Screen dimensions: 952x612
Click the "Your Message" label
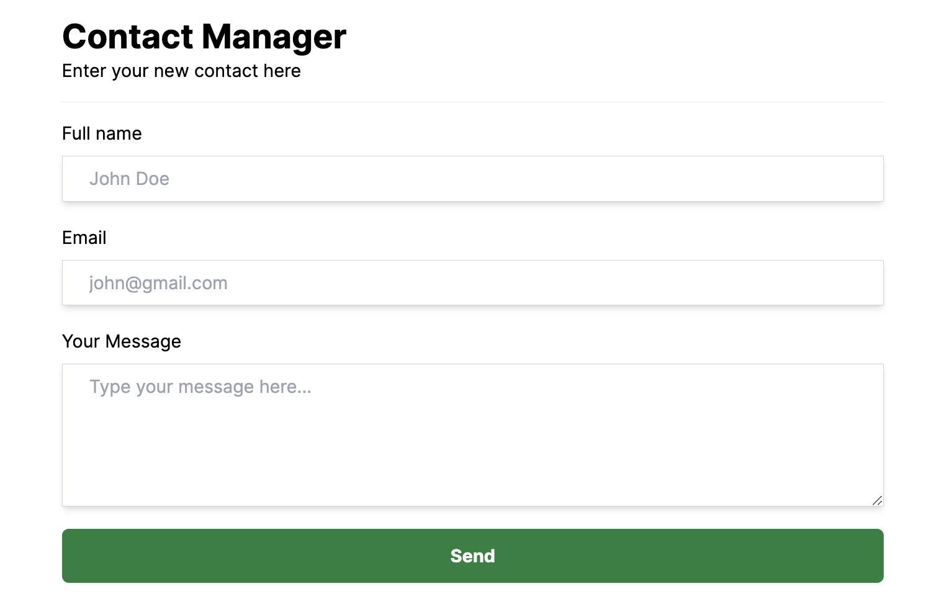click(x=122, y=341)
